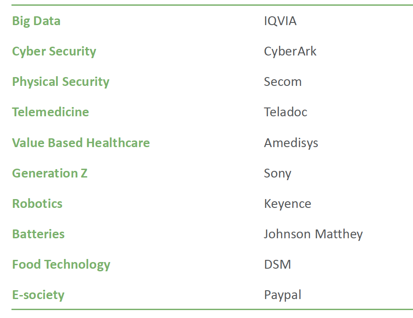Select the Batteries theme label
This screenshot has height=318, width=413.
pyautogui.click(x=38, y=234)
